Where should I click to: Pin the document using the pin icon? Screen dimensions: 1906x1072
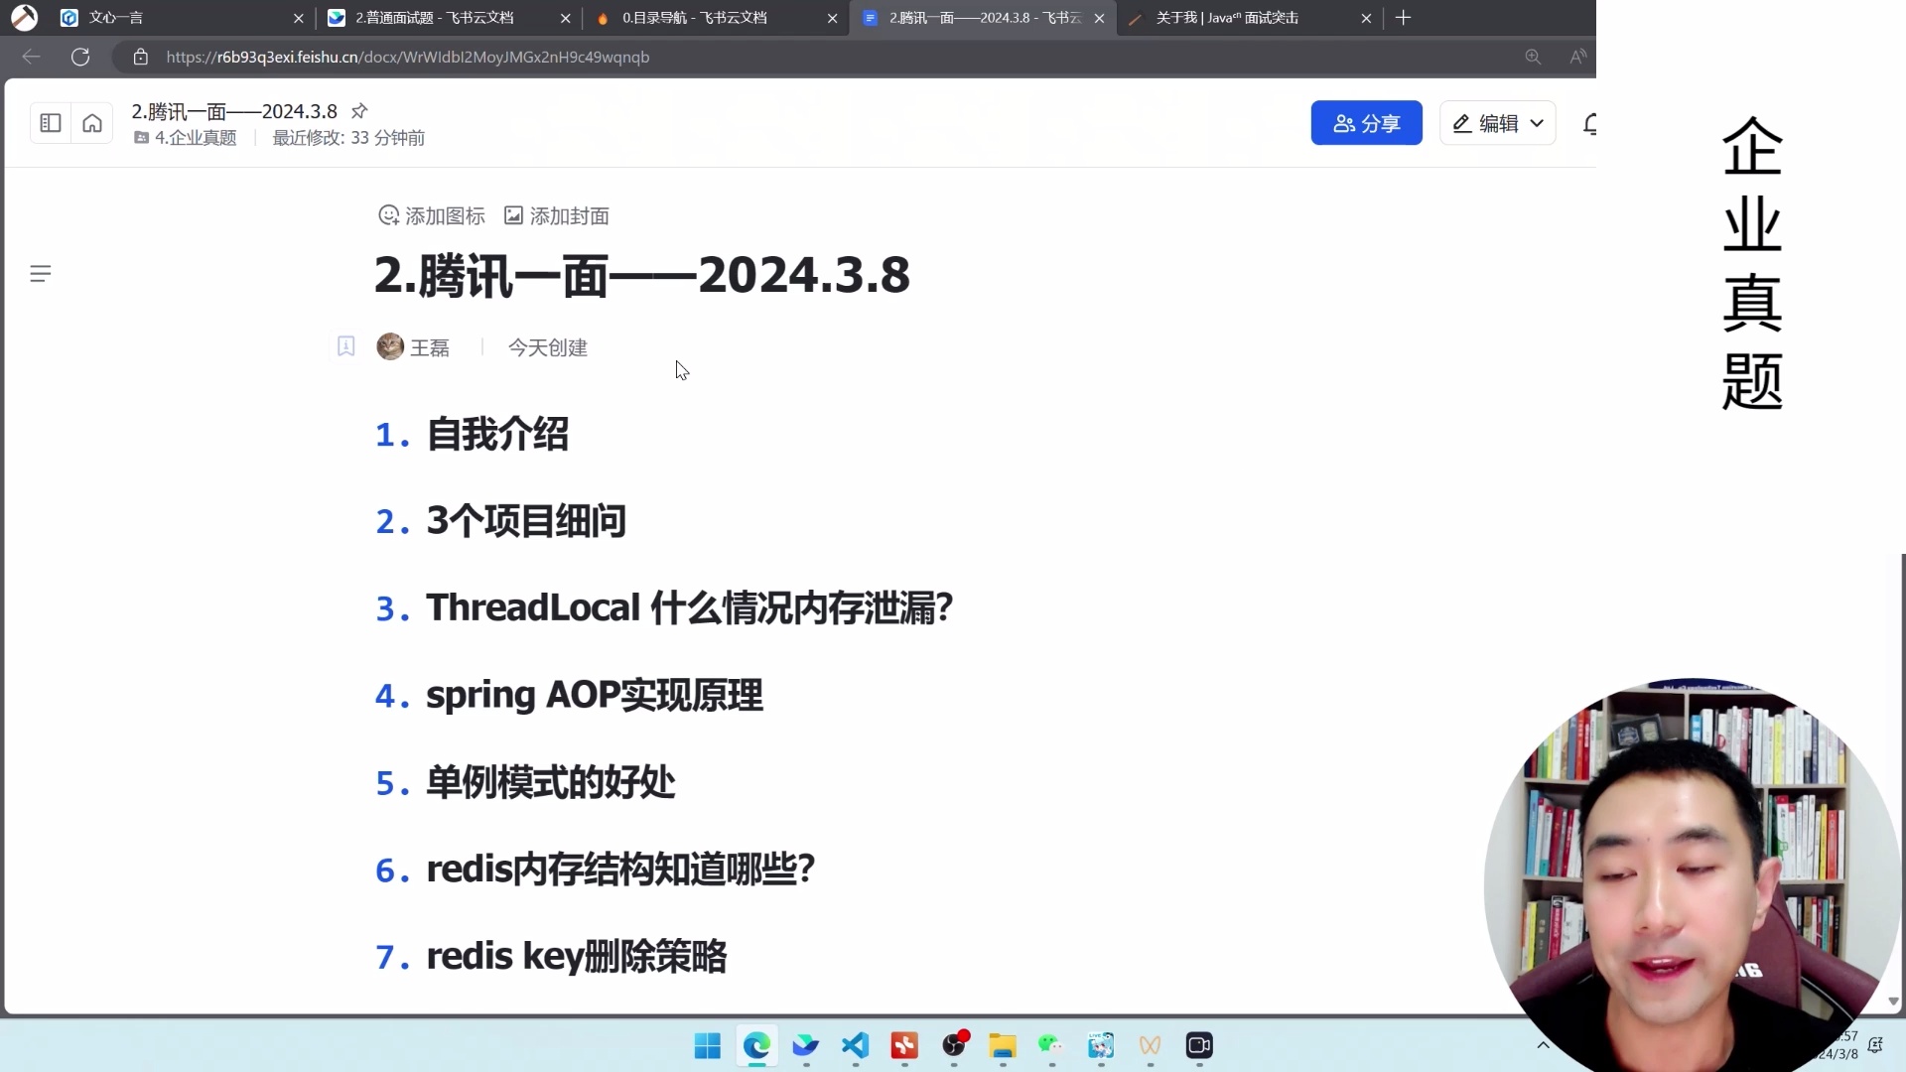click(359, 110)
